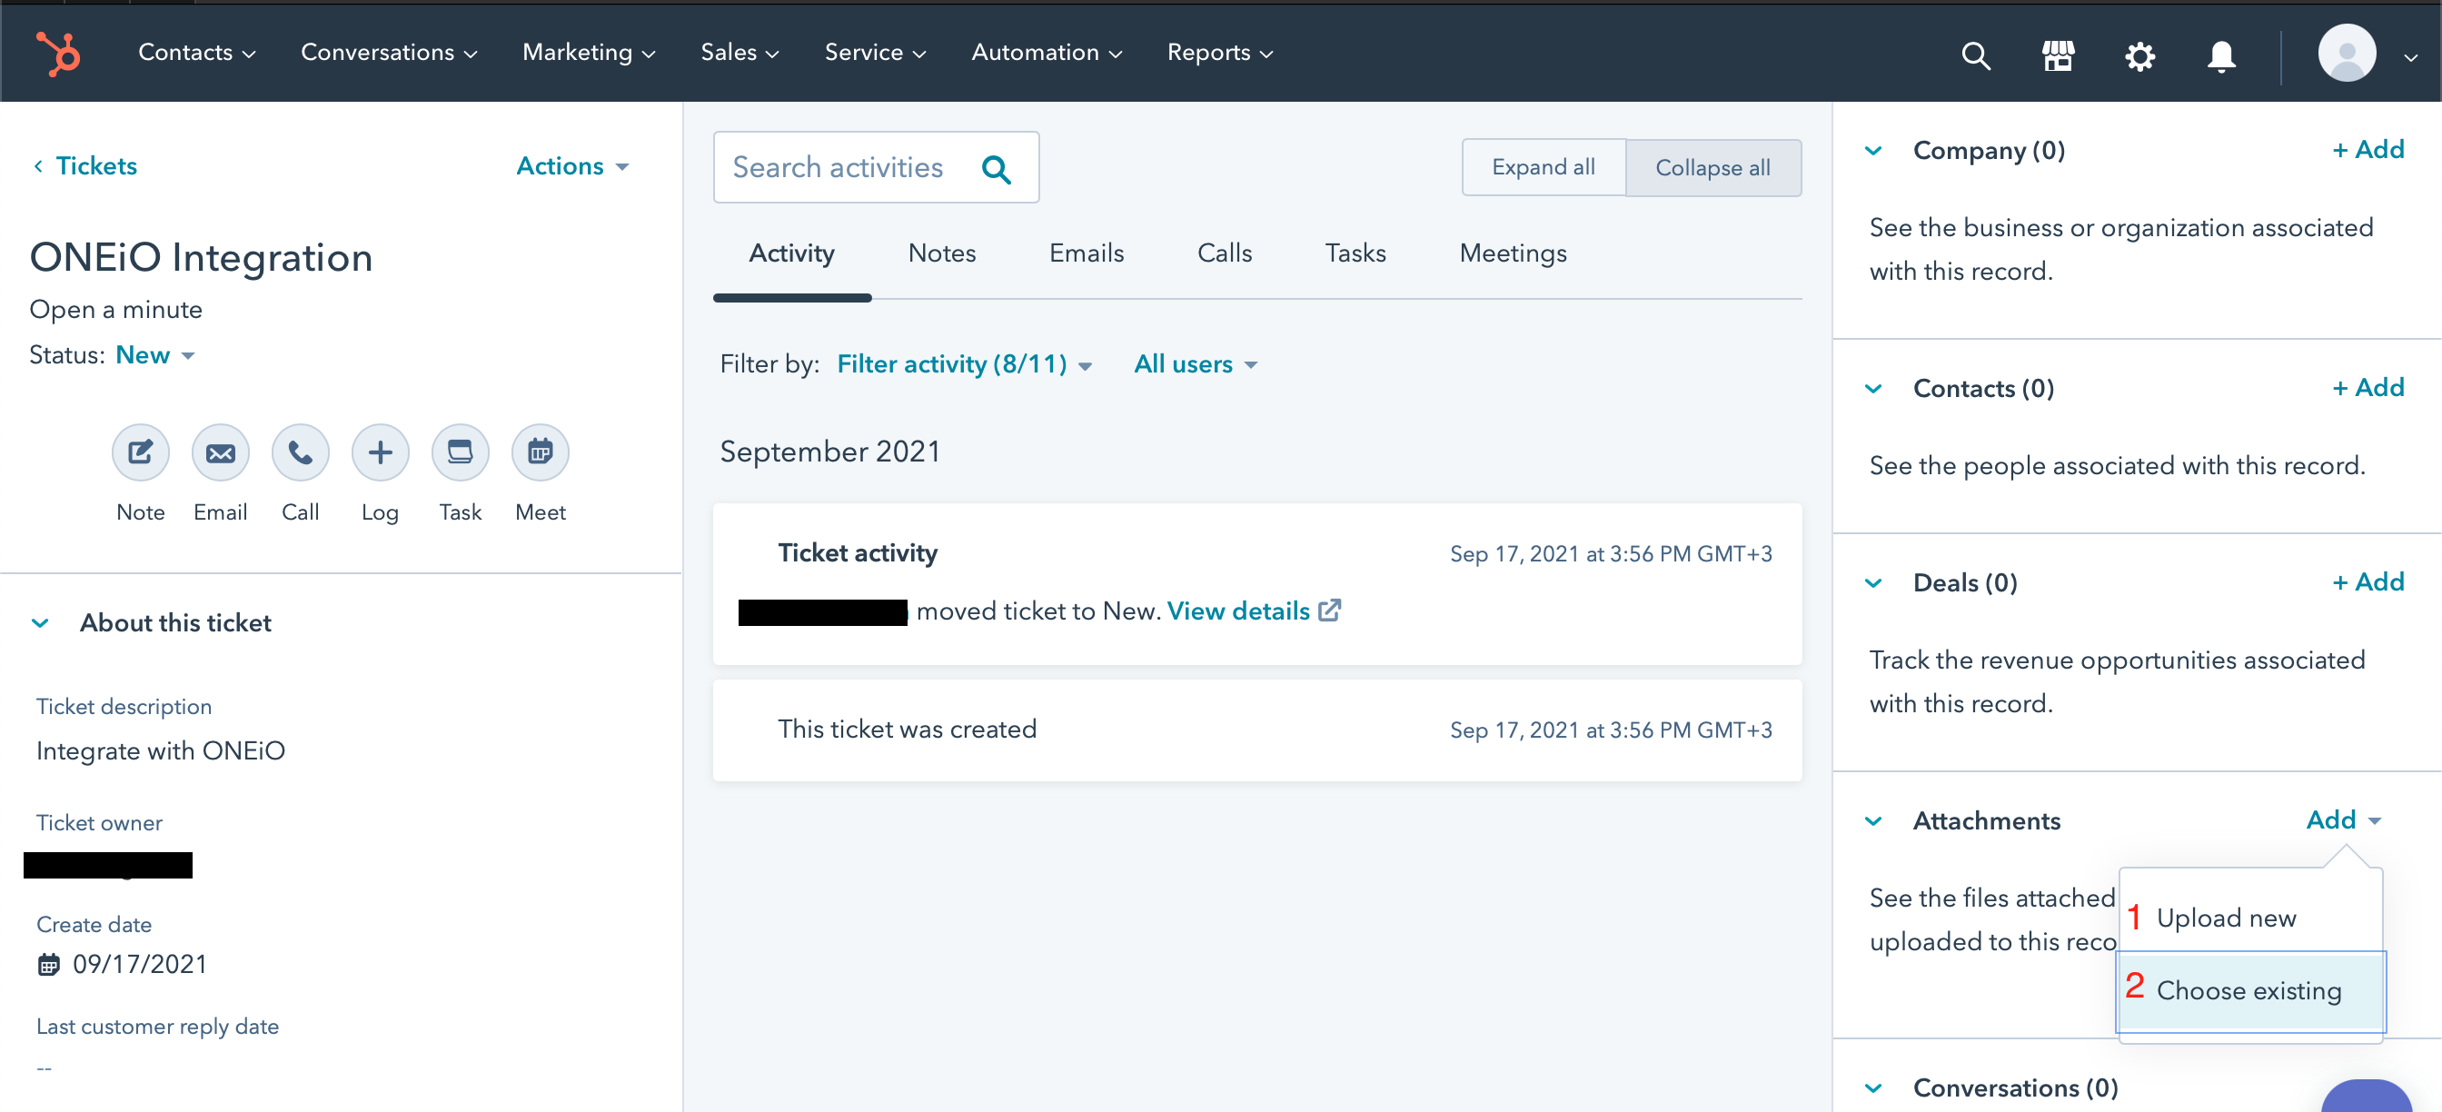Click the Ticket description value Integrate with ONEiO

pos(160,750)
